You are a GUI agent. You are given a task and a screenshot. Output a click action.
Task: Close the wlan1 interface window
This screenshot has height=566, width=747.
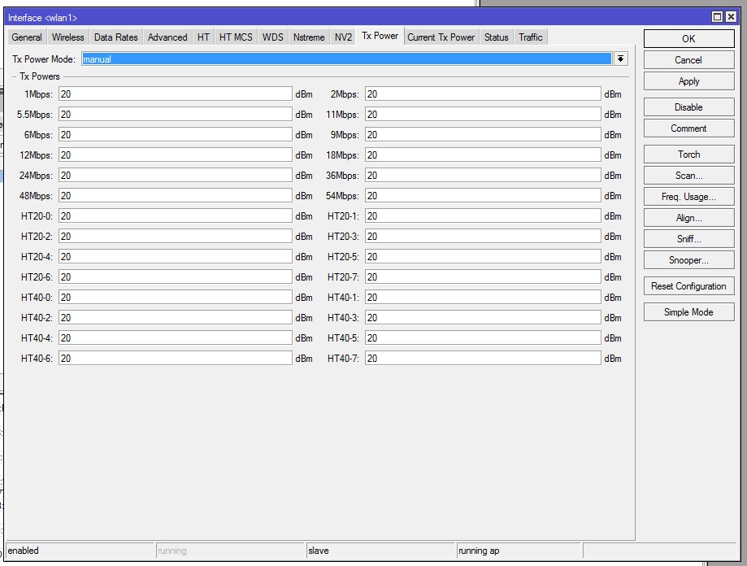coord(729,17)
